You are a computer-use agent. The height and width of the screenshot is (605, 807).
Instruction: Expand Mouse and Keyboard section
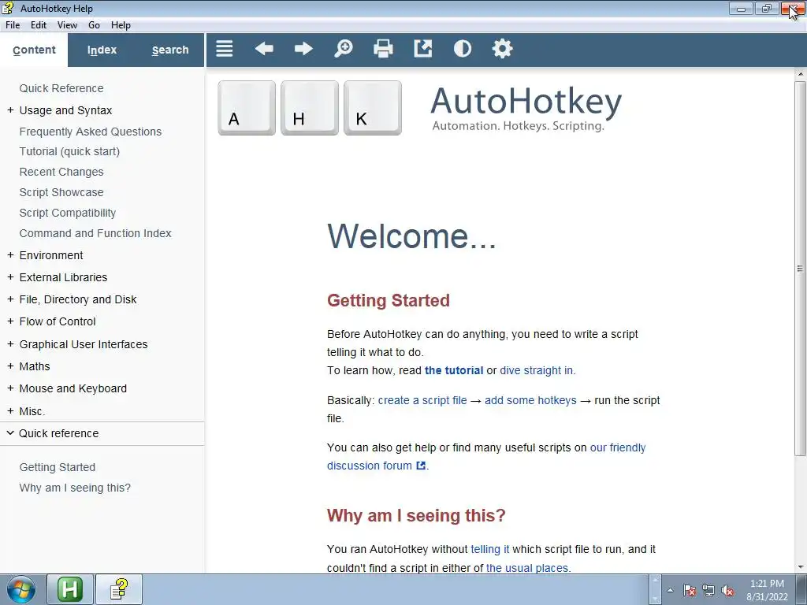point(10,388)
